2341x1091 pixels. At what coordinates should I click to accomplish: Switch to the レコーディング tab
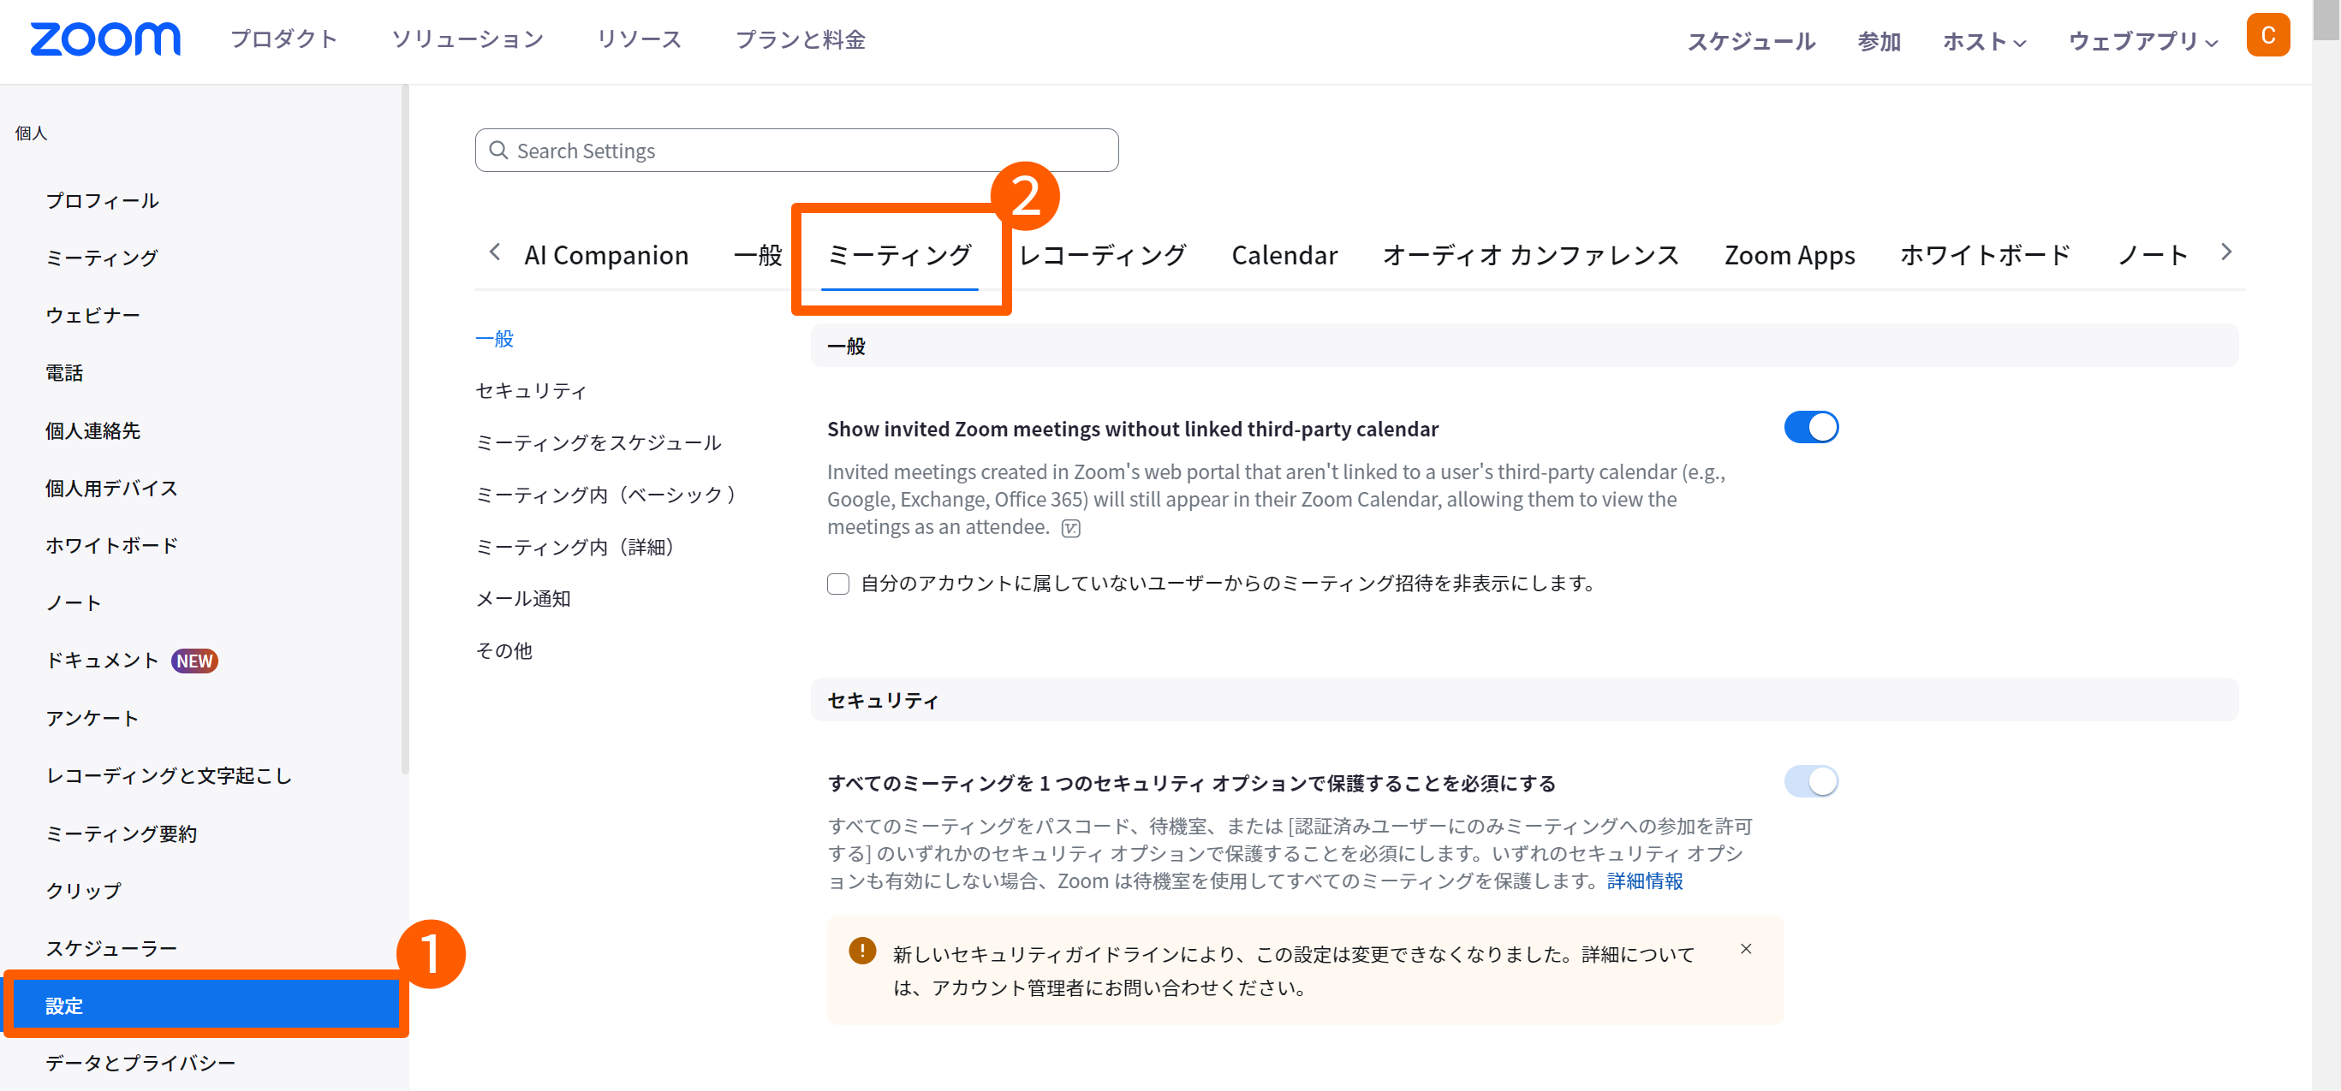coord(1102,255)
